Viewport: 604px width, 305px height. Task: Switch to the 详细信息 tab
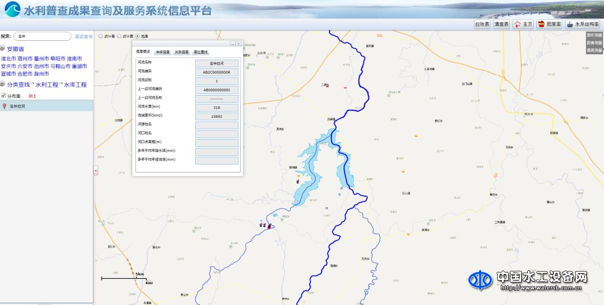coord(163,52)
